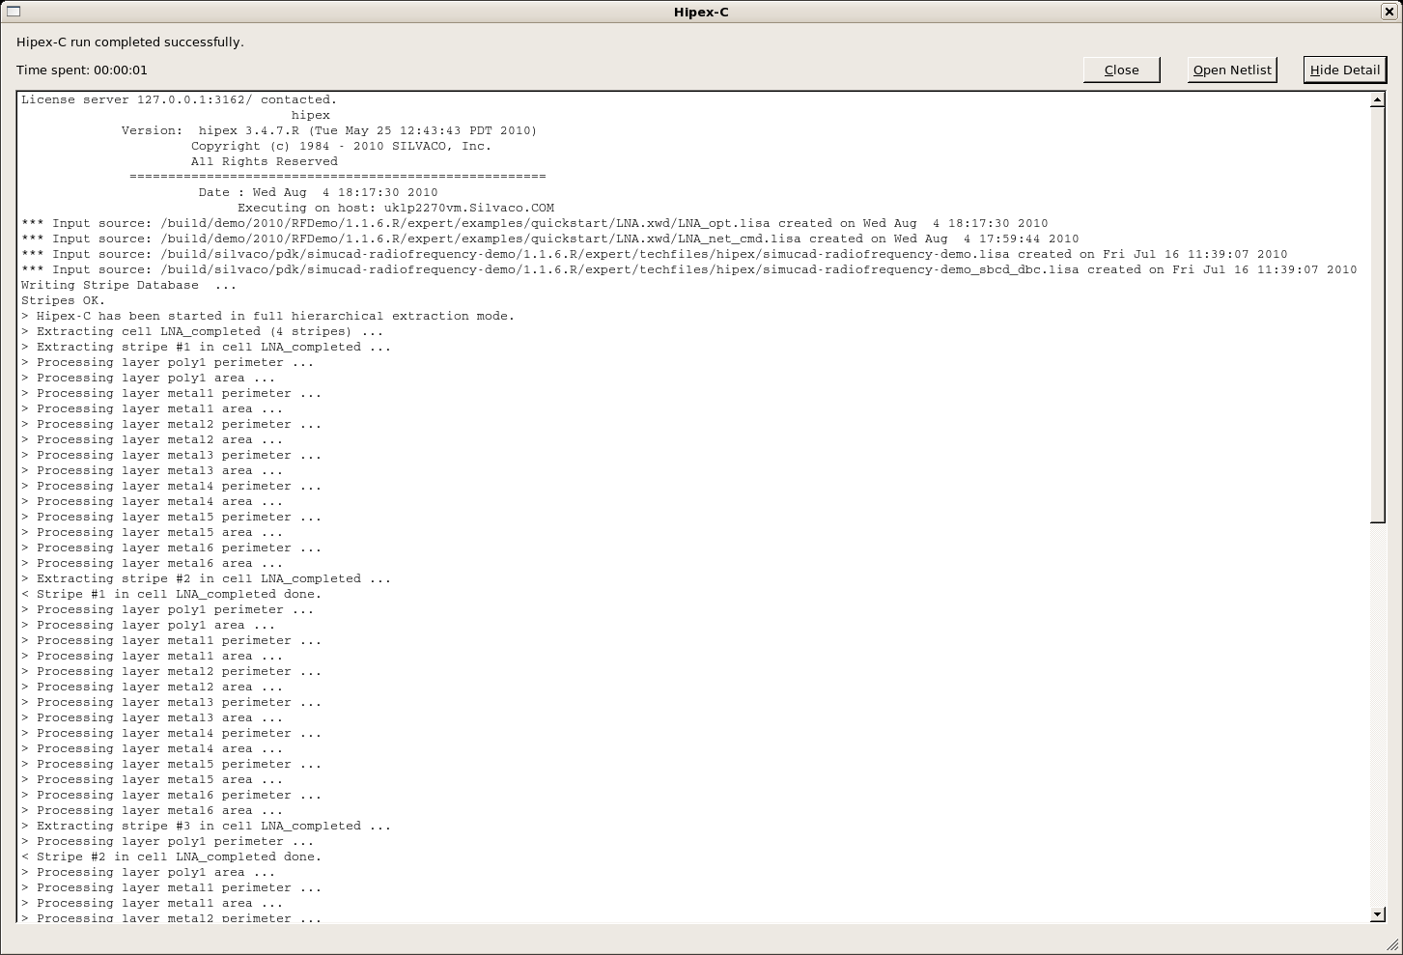Select the 'Stripes OK.' log line
1403x955 pixels.
click(x=64, y=300)
